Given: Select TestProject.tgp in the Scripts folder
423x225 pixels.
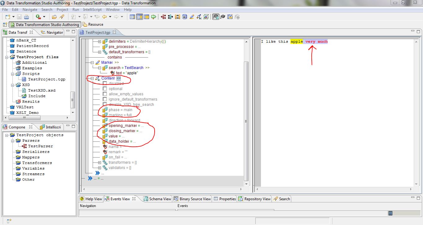Looking at the screenshot, I should pyautogui.click(x=47, y=79).
